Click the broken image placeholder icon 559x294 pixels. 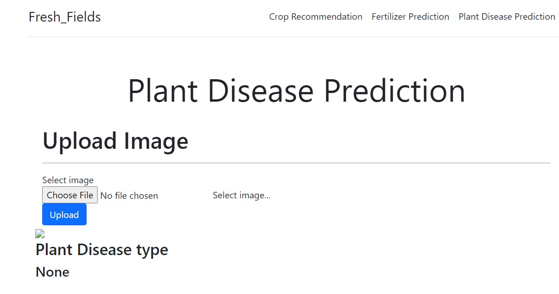(40, 234)
